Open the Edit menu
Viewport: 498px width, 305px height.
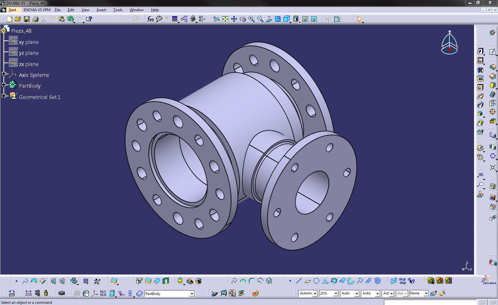[x=71, y=10]
